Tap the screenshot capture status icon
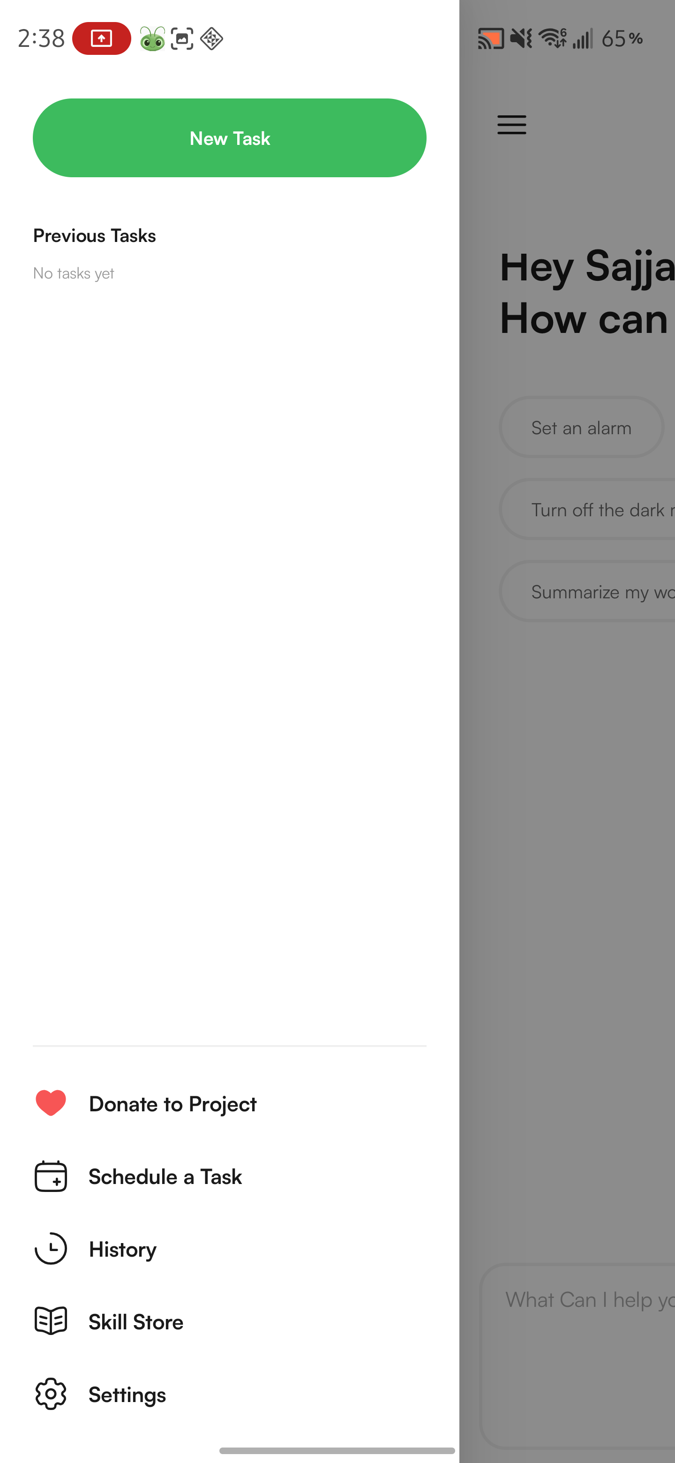Viewport: 675px width, 1463px height. 182,38
